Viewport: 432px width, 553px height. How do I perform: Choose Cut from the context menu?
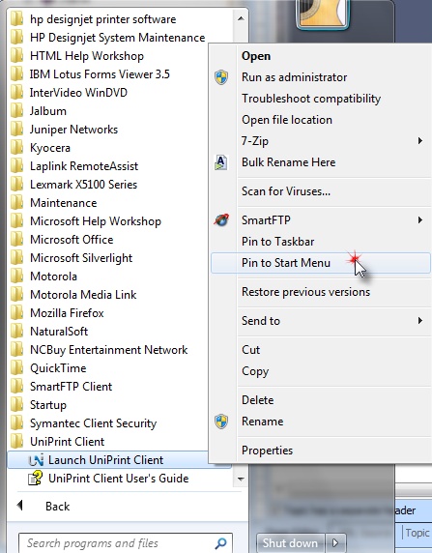coord(250,350)
